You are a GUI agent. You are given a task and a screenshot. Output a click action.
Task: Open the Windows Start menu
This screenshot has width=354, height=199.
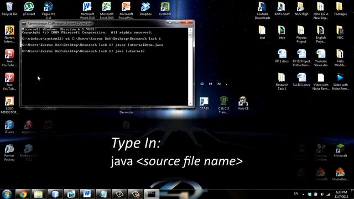click(x=7, y=194)
